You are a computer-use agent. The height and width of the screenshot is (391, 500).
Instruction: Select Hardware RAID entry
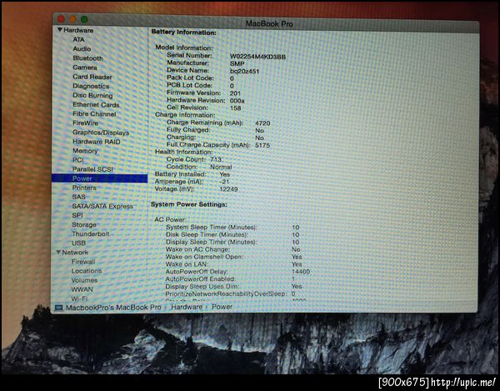pos(97,141)
